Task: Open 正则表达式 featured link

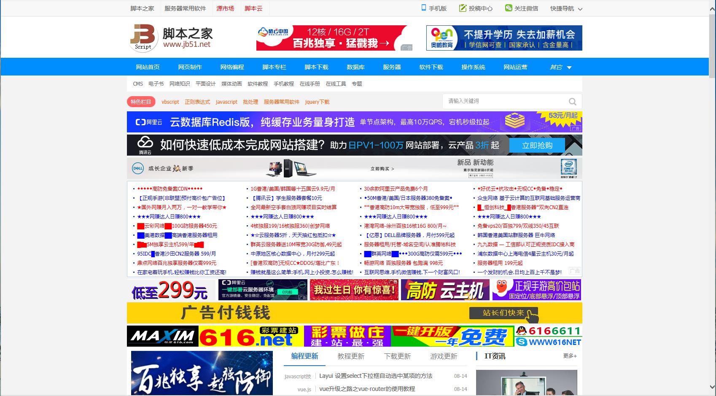Action: (197, 102)
